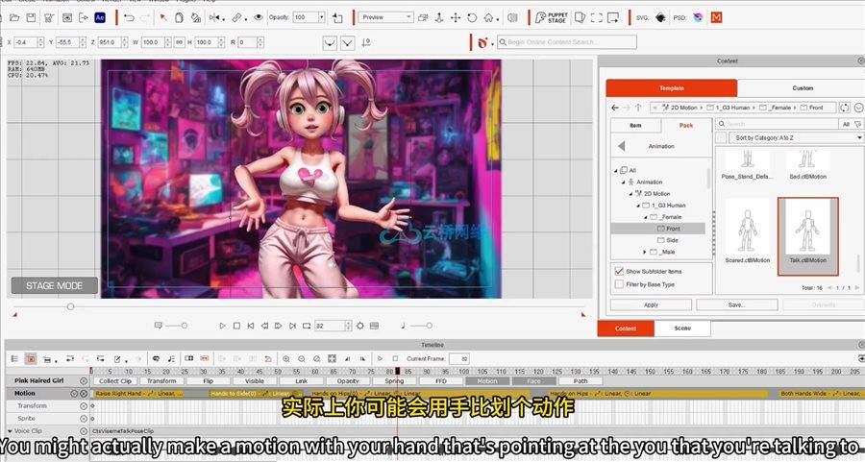This screenshot has width=865, height=462.
Task: Switch to the Template tab
Action: (x=672, y=88)
